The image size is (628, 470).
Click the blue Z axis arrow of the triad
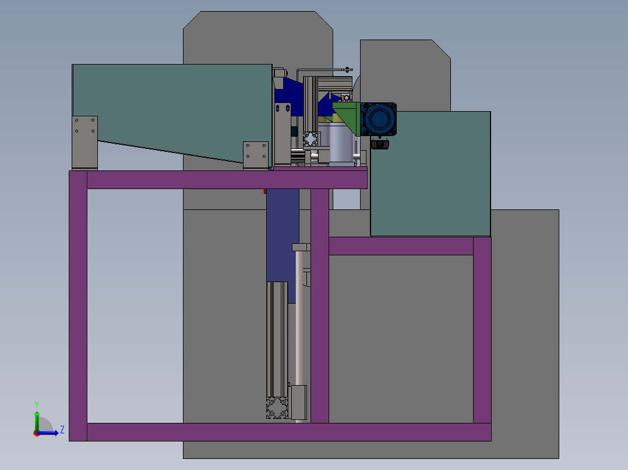[49, 433]
